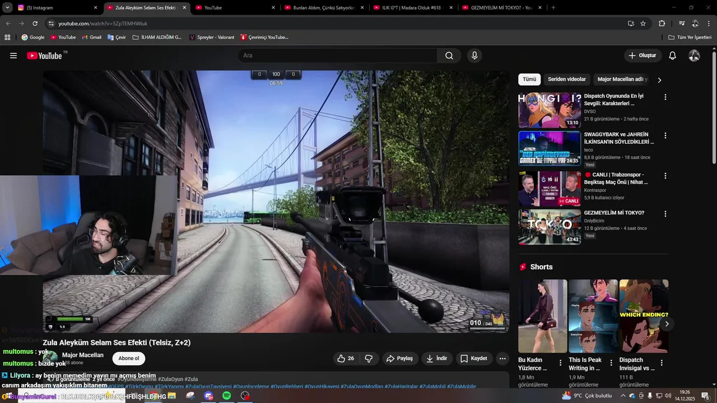Switch to the plain YouTube tab
The height and width of the screenshot is (403, 717).
point(235,7)
